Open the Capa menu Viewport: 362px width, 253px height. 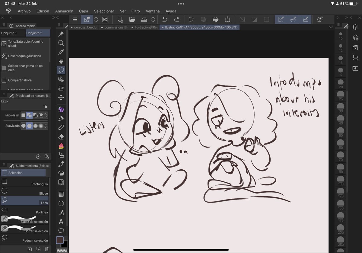click(x=84, y=11)
